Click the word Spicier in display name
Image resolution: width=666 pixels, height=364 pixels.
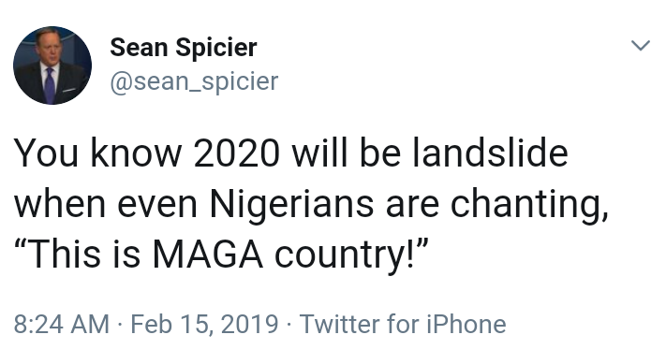(x=216, y=48)
